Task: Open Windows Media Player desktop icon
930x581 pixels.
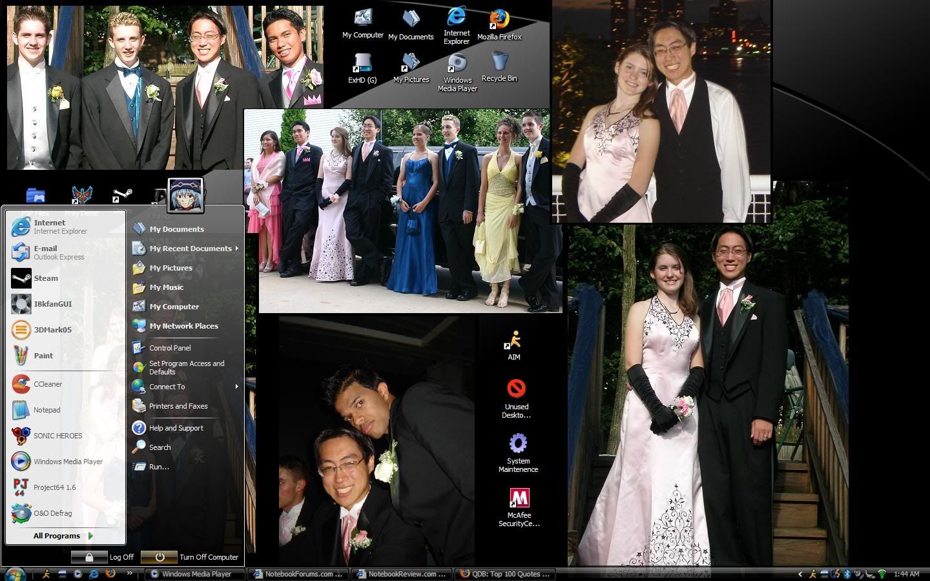Action: [457, 72]
